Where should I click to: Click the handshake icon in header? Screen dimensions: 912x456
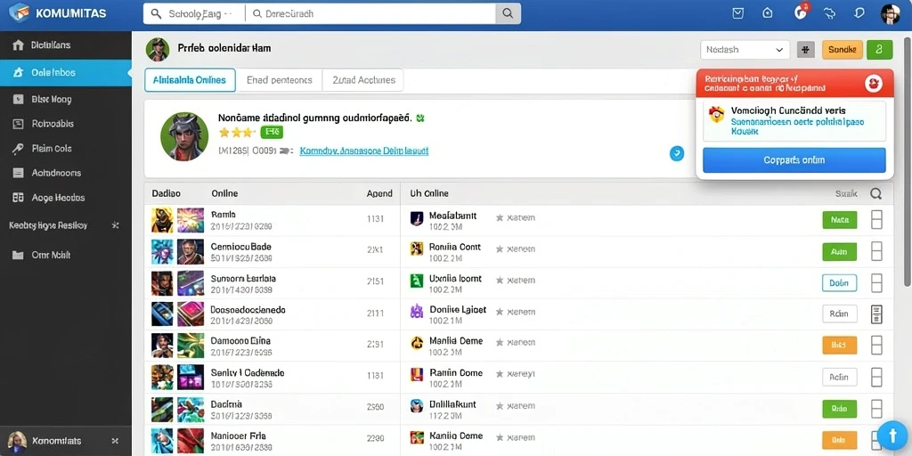[830, 13]
